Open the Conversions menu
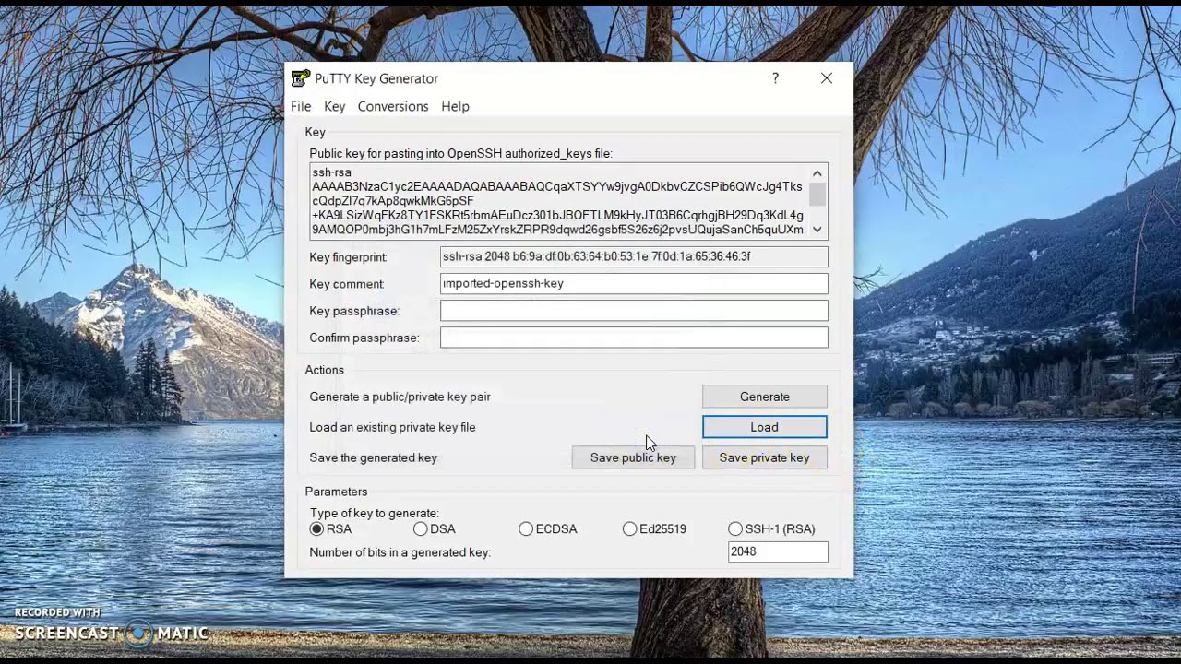Screen dimensions: 1181x664 (393, 106)
